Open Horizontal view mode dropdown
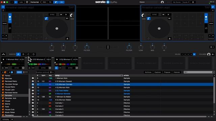Viewport: 216px width, 121px height. (x=35, y=2)
